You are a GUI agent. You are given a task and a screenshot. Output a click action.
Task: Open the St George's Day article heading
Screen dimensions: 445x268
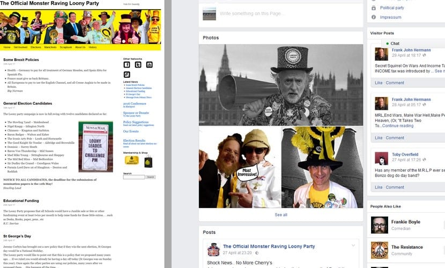click(x=17, y=236)
